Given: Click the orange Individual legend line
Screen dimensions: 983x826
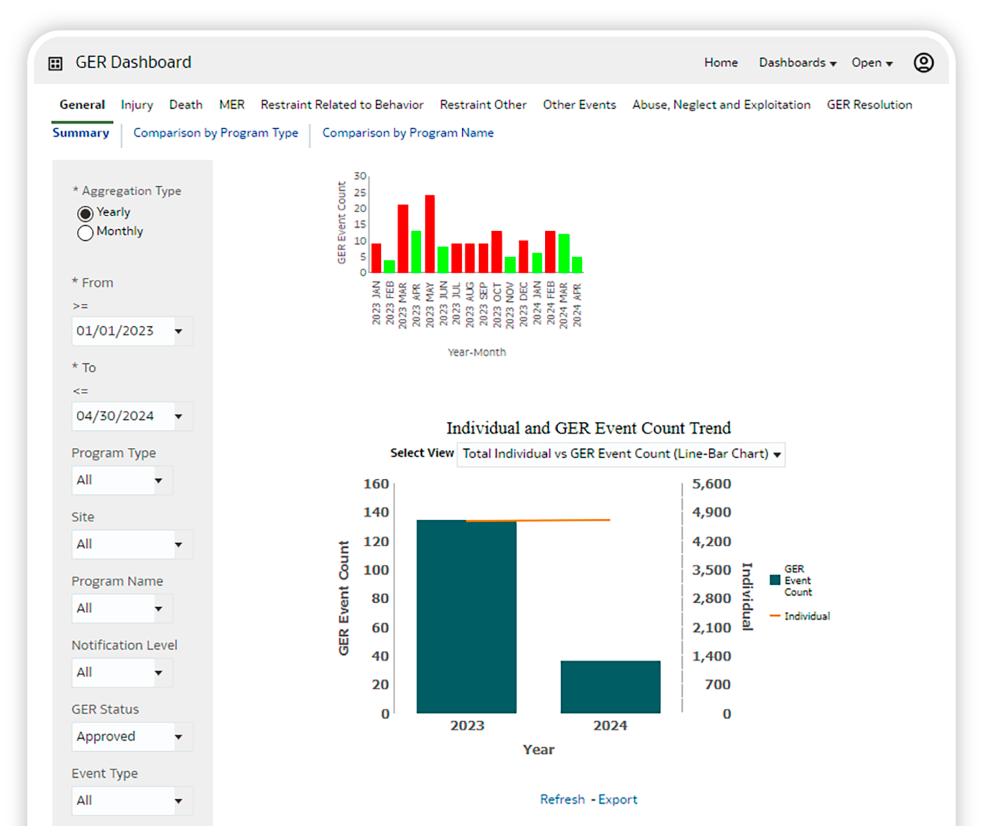Looking at the screenshot, I should point(775,616).
